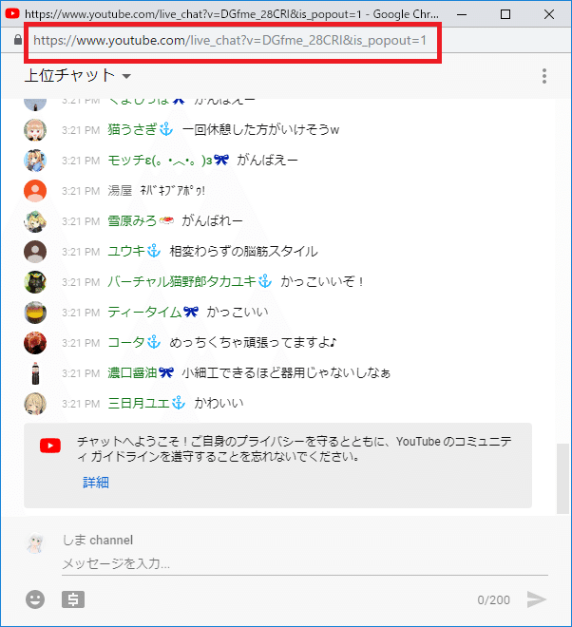Click 湯屋's orange avatar
This screenshot has width=572, height=627.
pos(35,191)
